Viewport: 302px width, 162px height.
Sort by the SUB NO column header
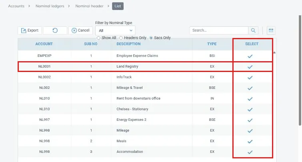coord(91,44)
